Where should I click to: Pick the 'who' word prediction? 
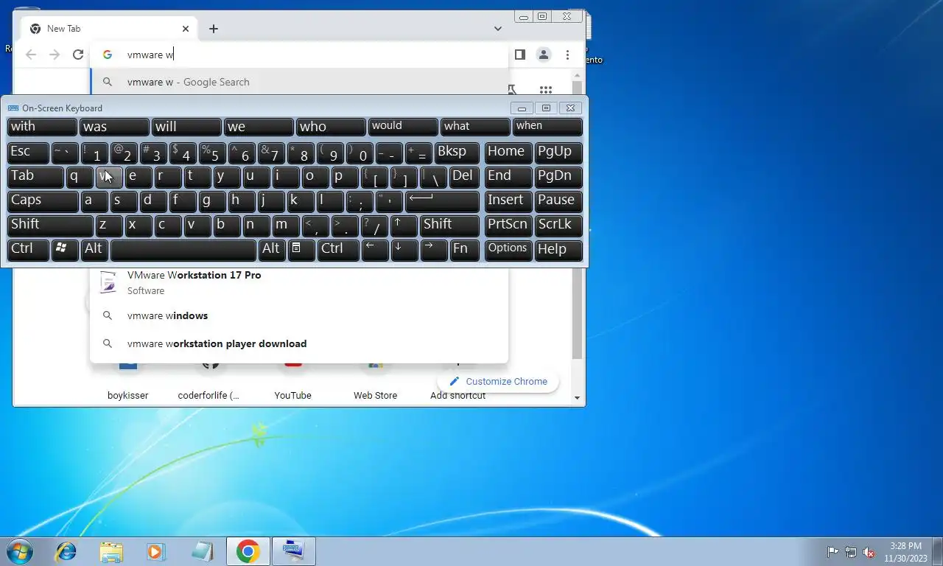point(331,127)
